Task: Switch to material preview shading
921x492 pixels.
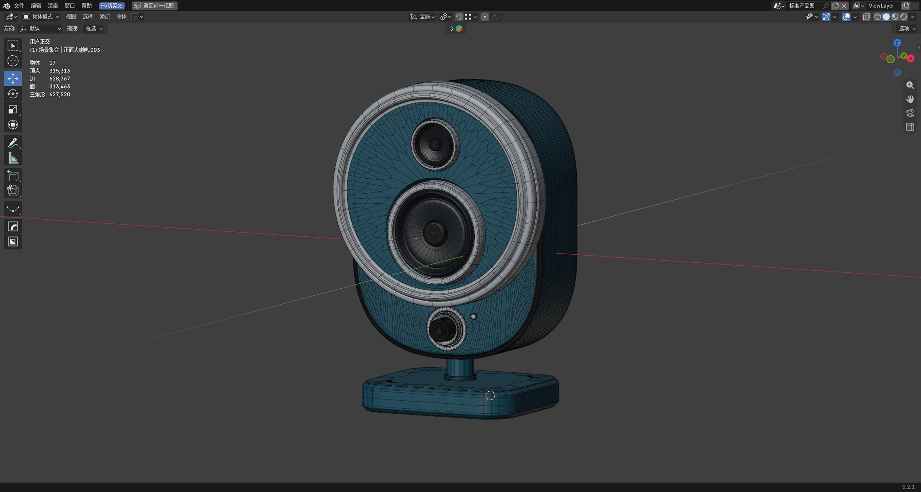Action: coord(895,17)
